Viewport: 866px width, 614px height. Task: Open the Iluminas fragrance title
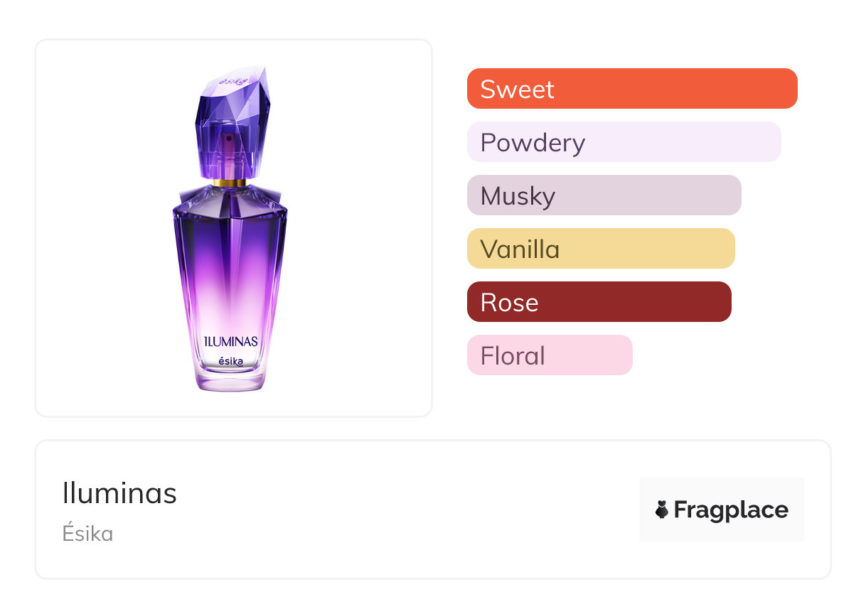tap(119, 493)
